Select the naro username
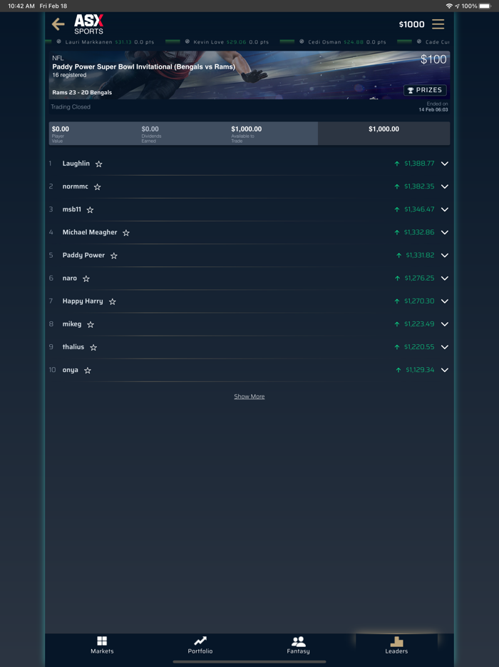 (70, 279)
